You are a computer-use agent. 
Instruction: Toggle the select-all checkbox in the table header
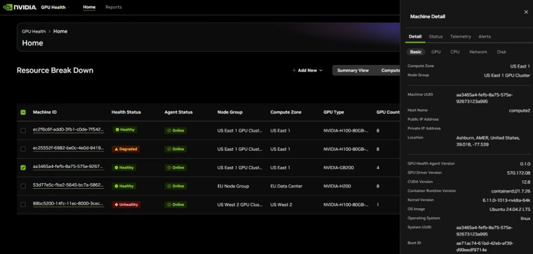[x=23, y=112]
